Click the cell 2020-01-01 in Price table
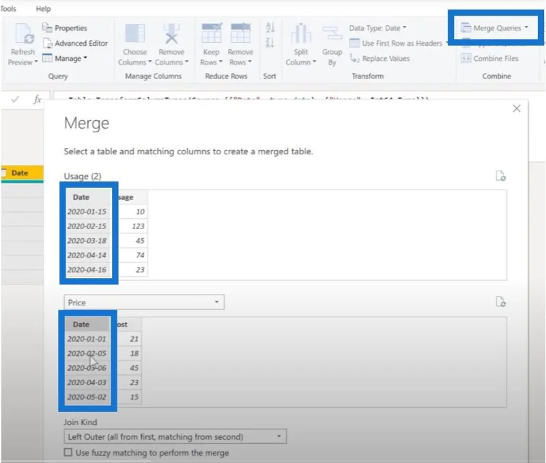 coord(87,339)
